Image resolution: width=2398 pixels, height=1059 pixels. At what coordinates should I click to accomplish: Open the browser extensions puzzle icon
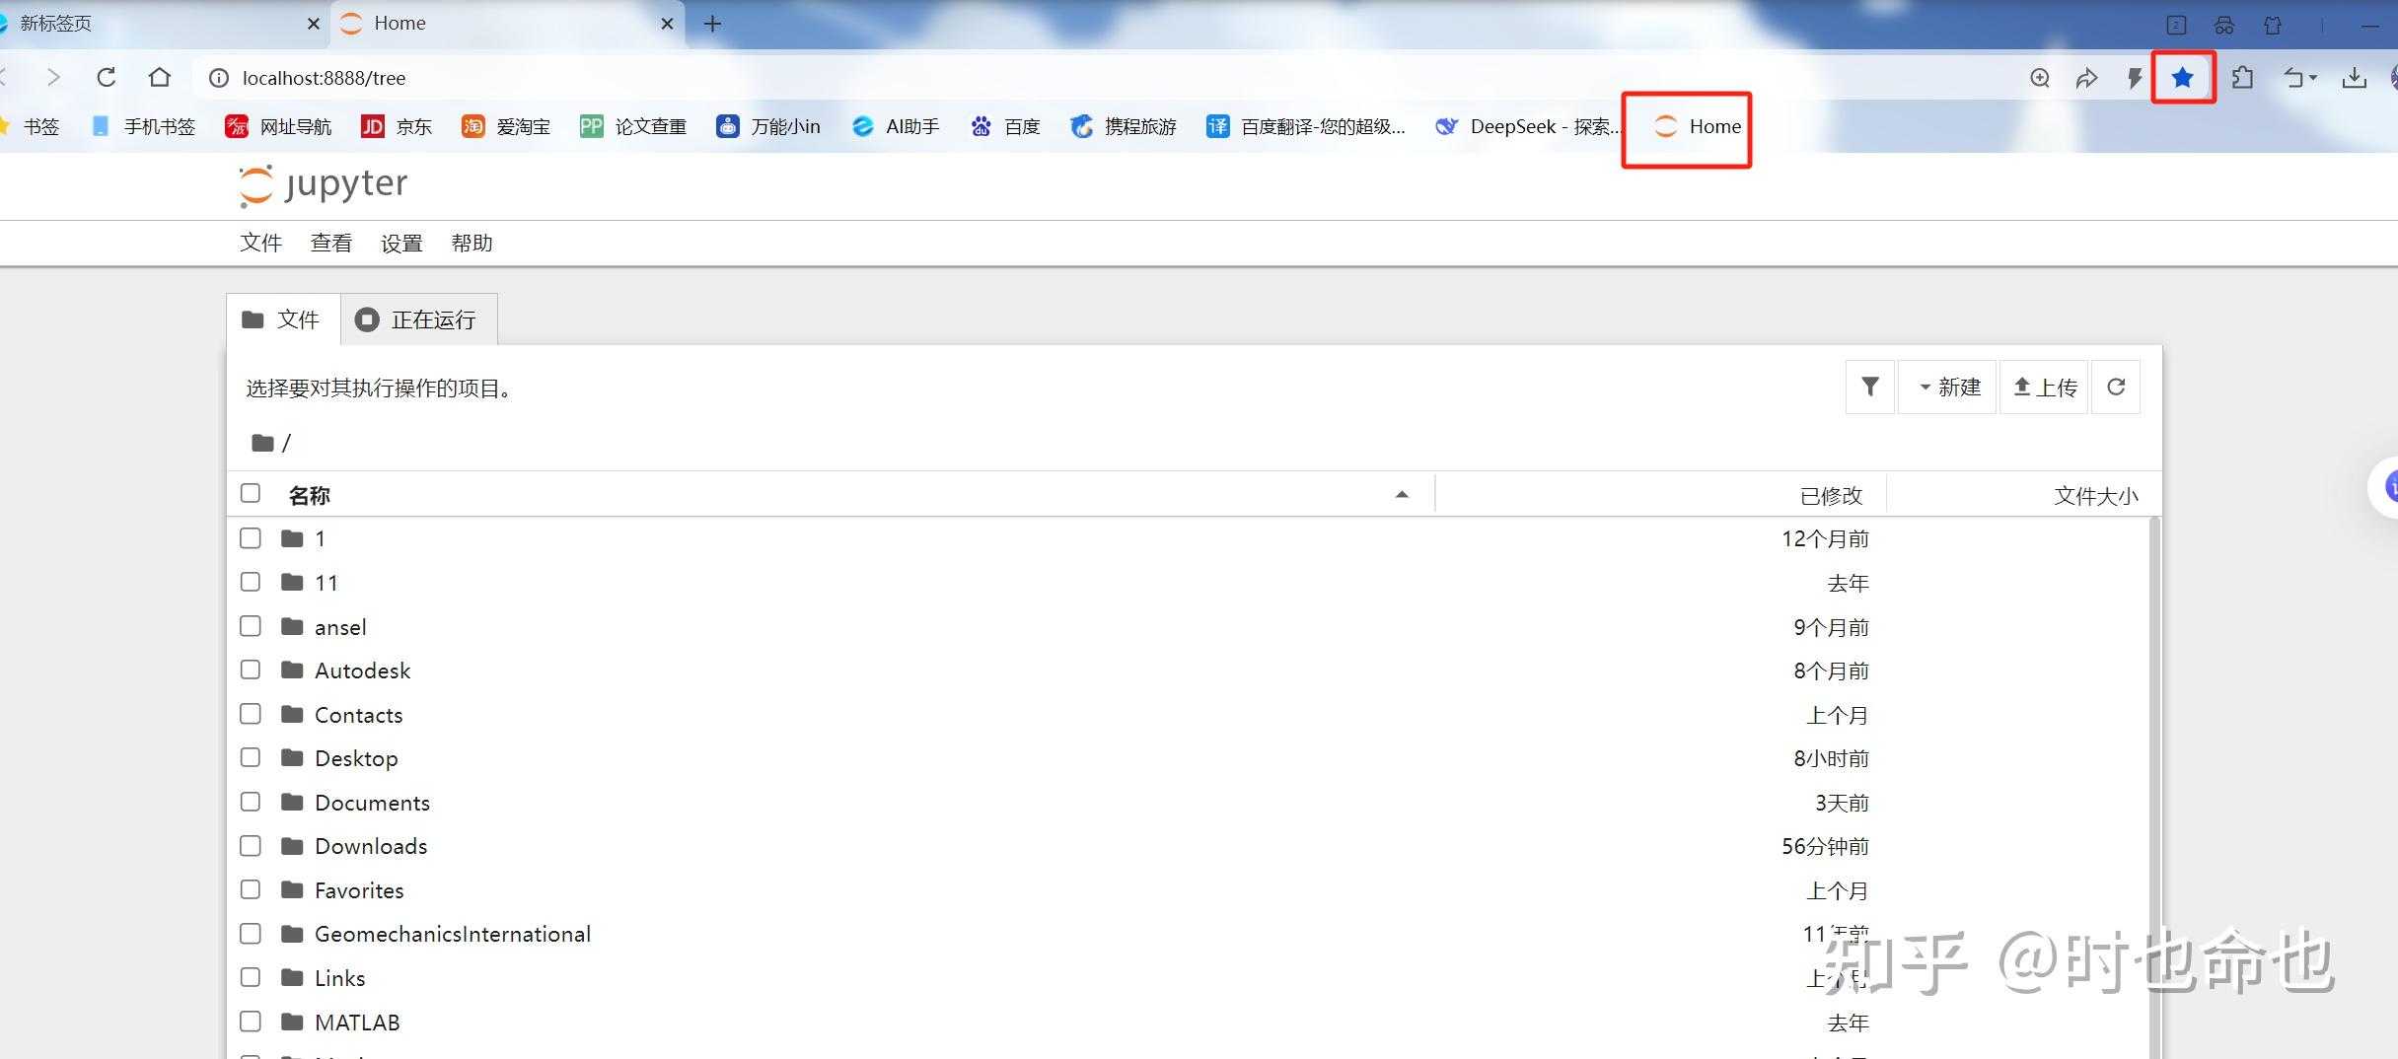(2242, 77)
